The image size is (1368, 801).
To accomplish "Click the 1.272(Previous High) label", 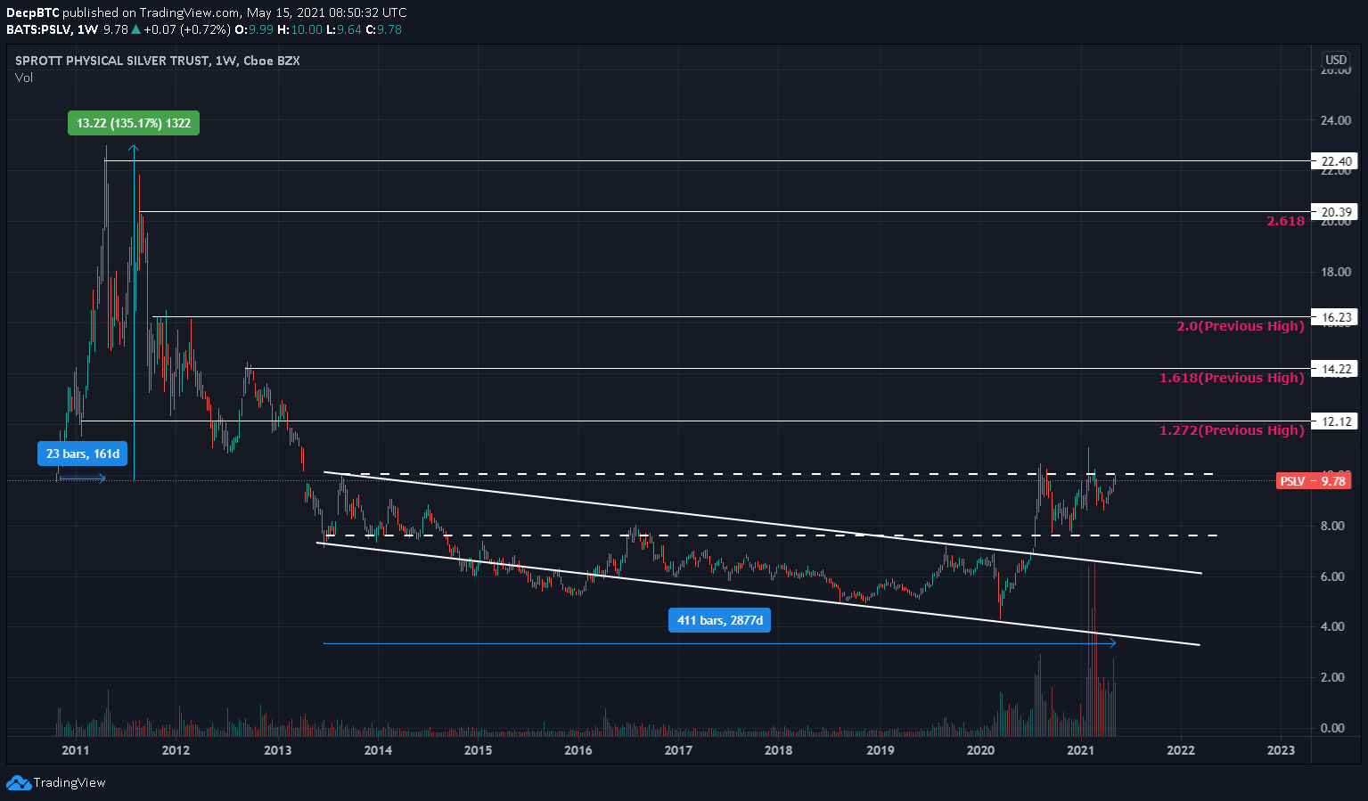I will tap(1232, 430).
